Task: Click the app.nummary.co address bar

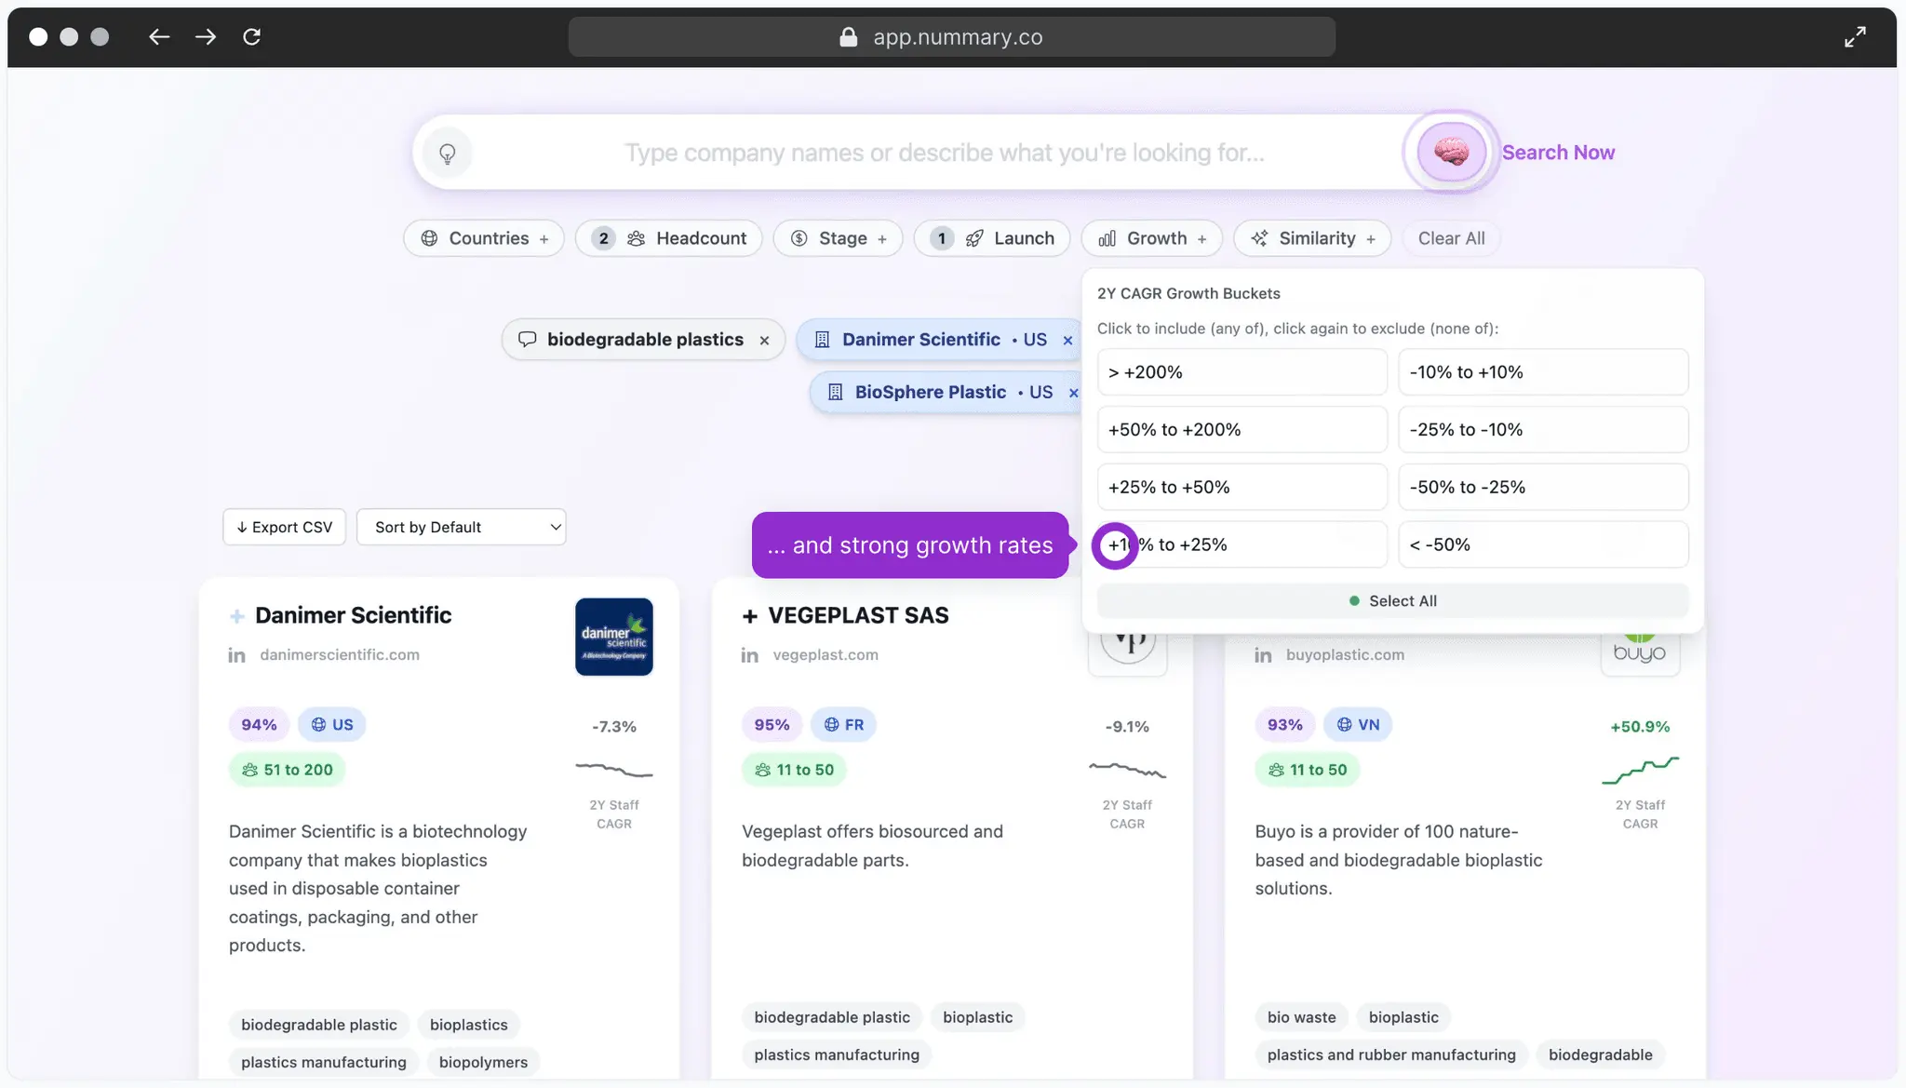Action: tap(951, 36)
